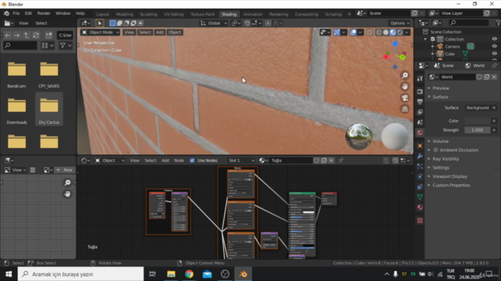Zoom icon in the image editor

coord(67,183)
